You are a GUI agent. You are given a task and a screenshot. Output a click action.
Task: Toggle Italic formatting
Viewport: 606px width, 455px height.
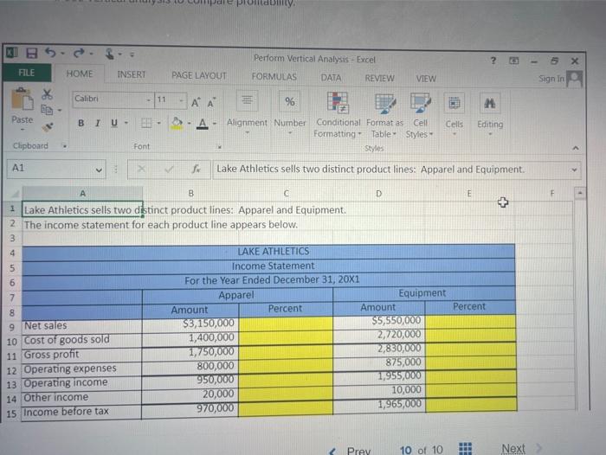tap(97, 123)
